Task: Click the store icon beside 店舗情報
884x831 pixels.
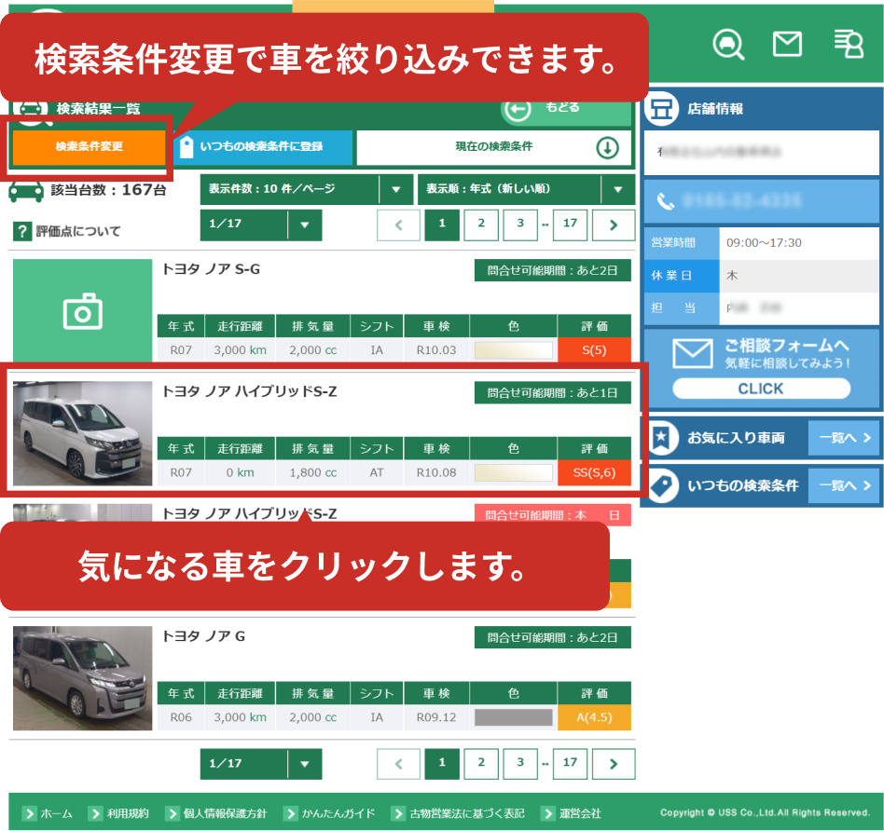Action: pyautogui.click(x=660, y=108)
